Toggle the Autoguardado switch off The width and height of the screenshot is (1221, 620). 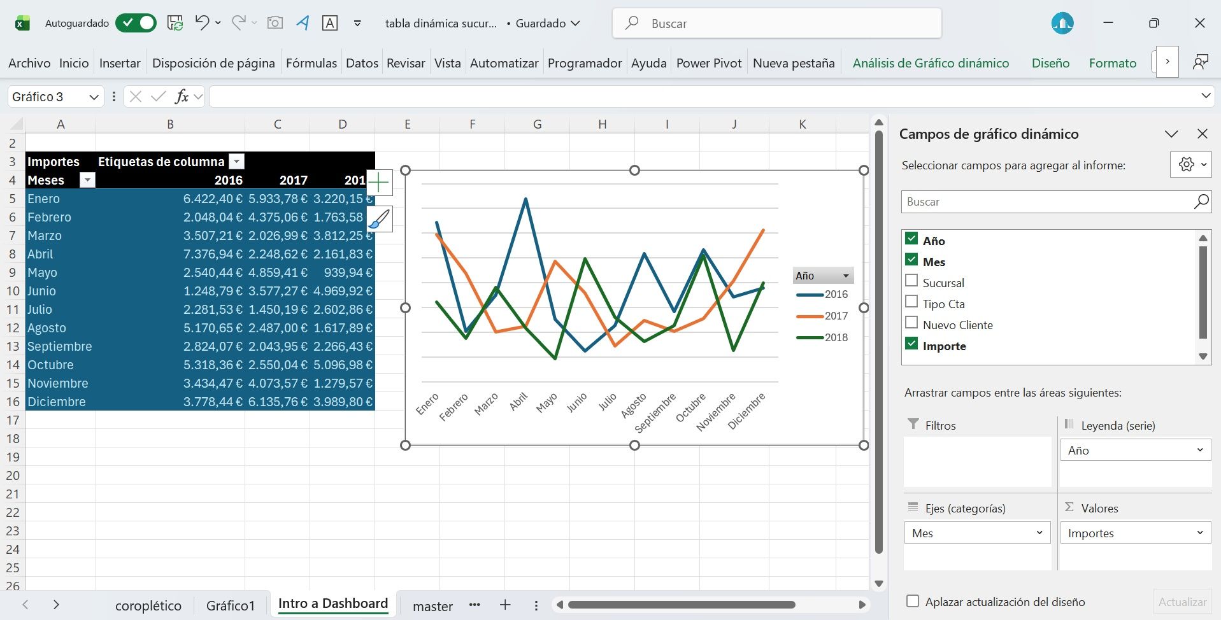pos(136,24)
